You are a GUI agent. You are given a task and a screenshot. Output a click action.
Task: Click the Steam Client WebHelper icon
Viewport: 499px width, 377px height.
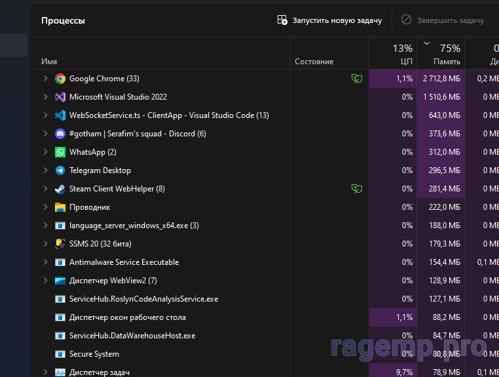60,189
